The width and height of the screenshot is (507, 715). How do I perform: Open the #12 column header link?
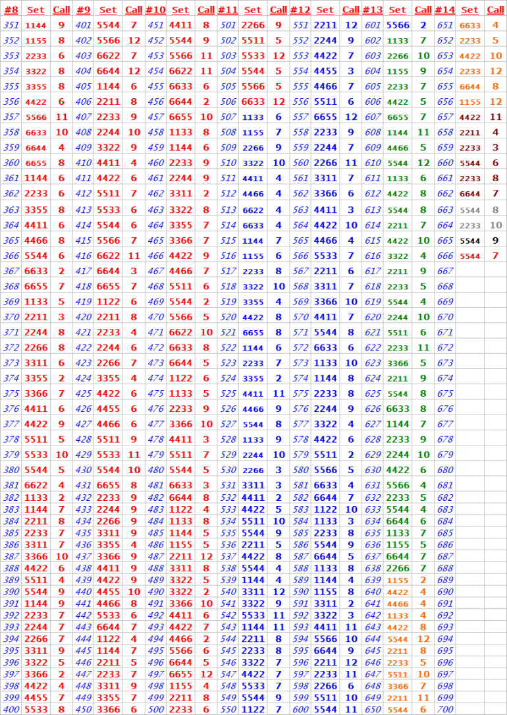click(x=300, y=10)
